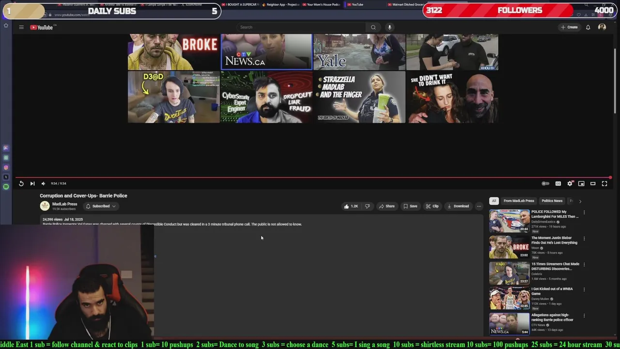Open the MadLab Press channel name link
The height and width of the screenshot is (349, 620).
tap(64, 204)
